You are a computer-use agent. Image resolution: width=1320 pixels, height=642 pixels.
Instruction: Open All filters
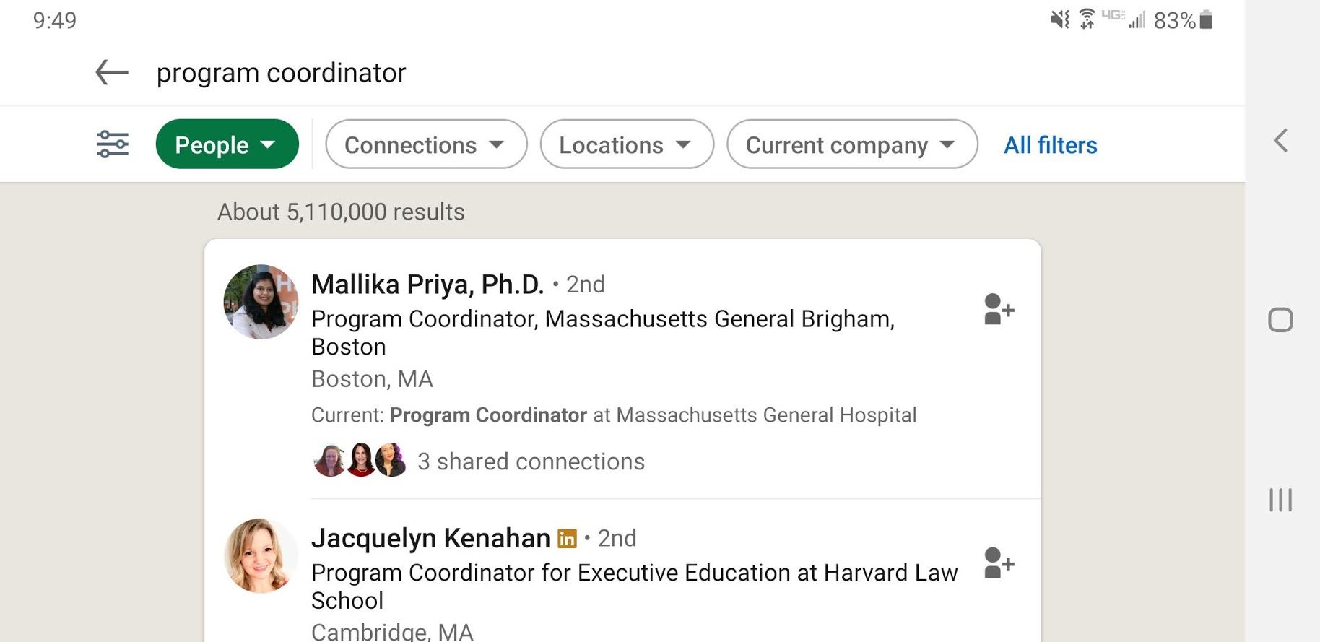click(1050, 145)
